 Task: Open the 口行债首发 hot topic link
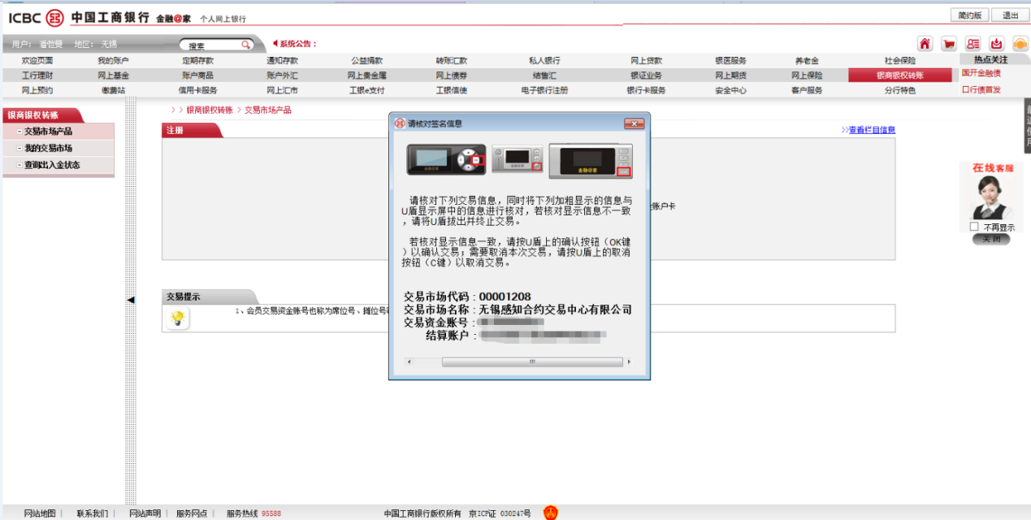point(981,89)
